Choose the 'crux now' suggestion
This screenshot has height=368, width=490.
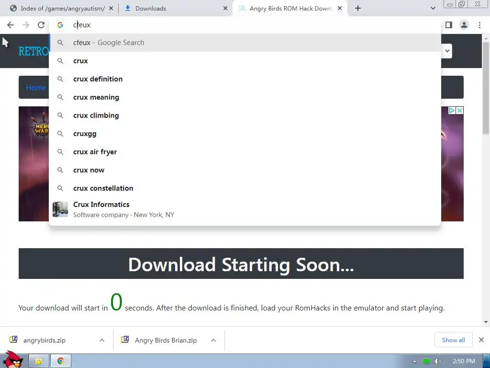click(x=245, y=170)
